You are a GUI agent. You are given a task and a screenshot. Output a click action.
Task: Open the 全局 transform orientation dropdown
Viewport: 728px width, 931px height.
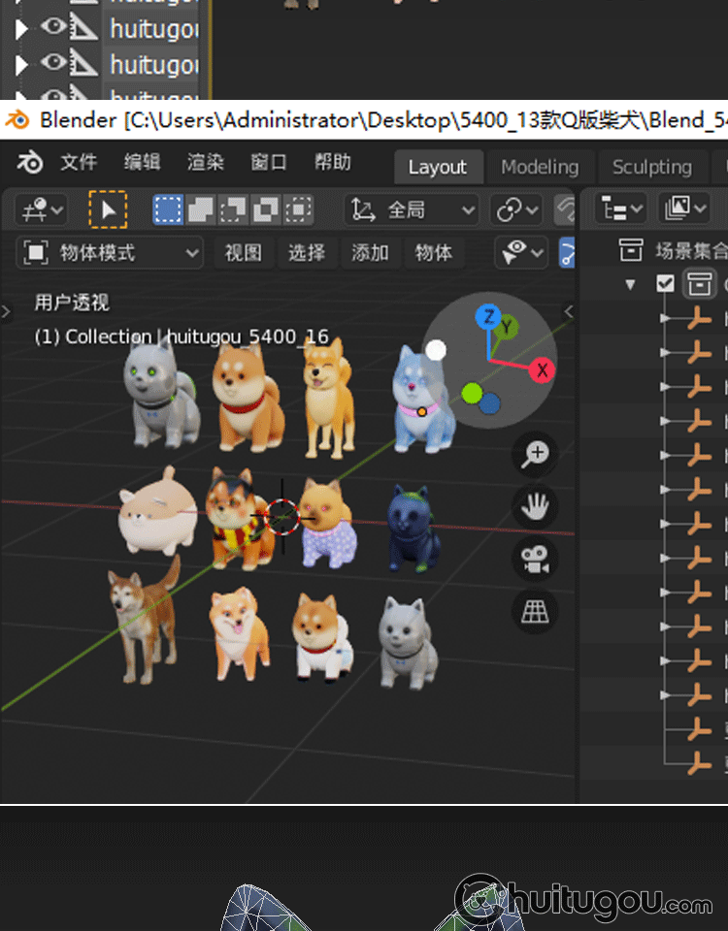[414, 209]
